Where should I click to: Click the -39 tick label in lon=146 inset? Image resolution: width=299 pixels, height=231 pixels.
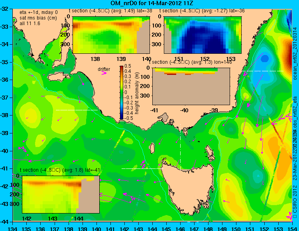(214, 110)
